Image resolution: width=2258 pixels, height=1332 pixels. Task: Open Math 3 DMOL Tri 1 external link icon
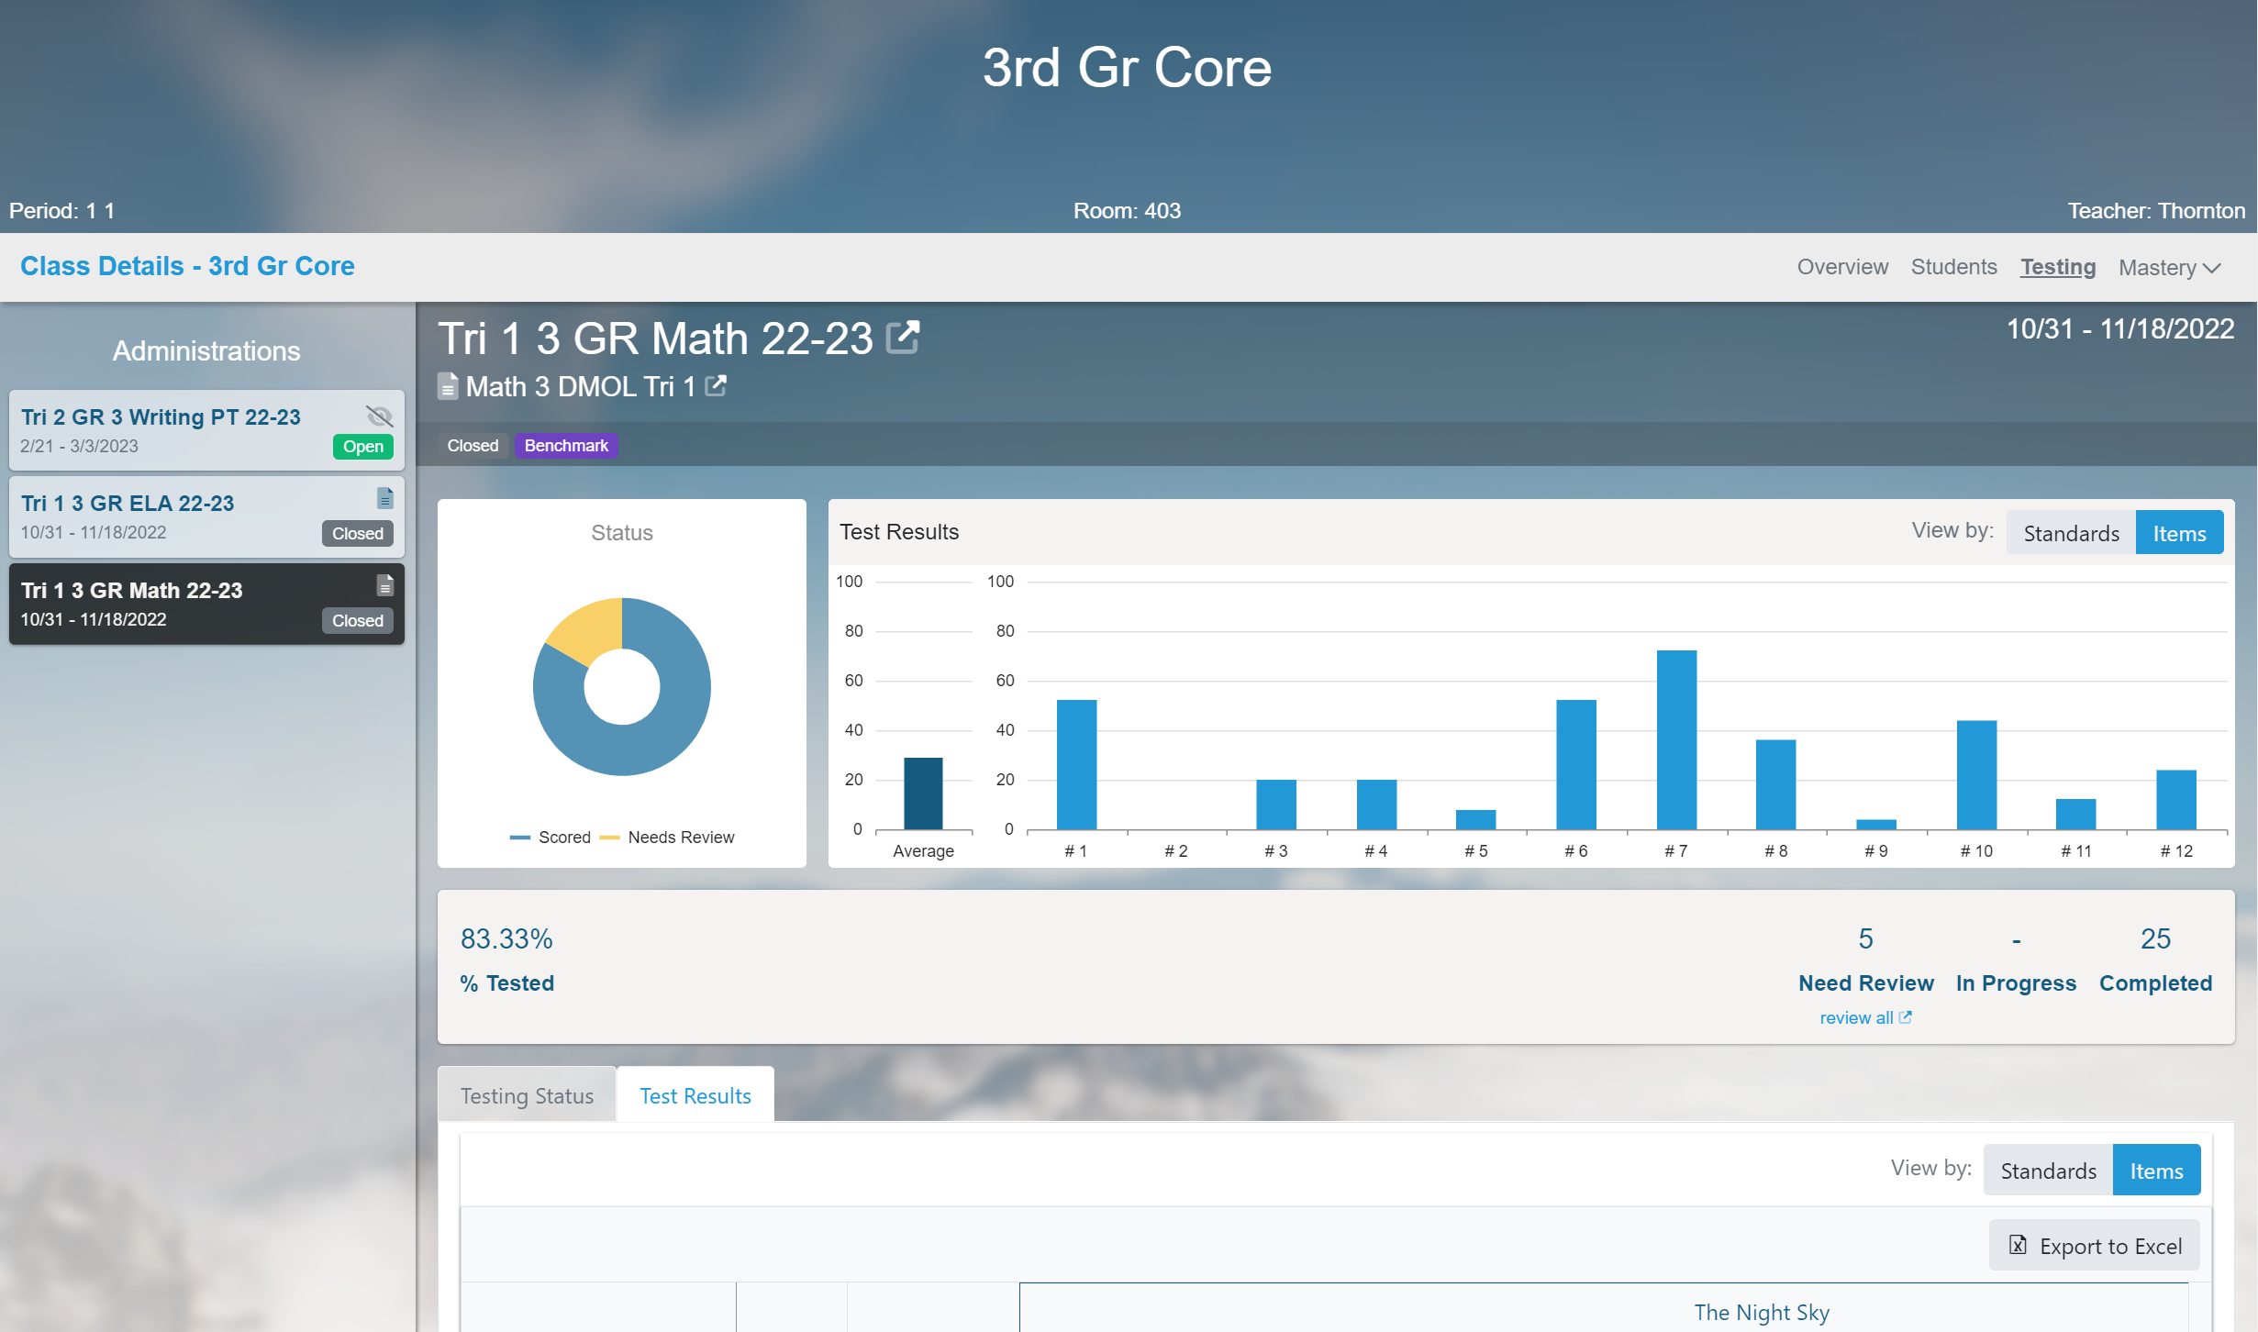point(716,386)
